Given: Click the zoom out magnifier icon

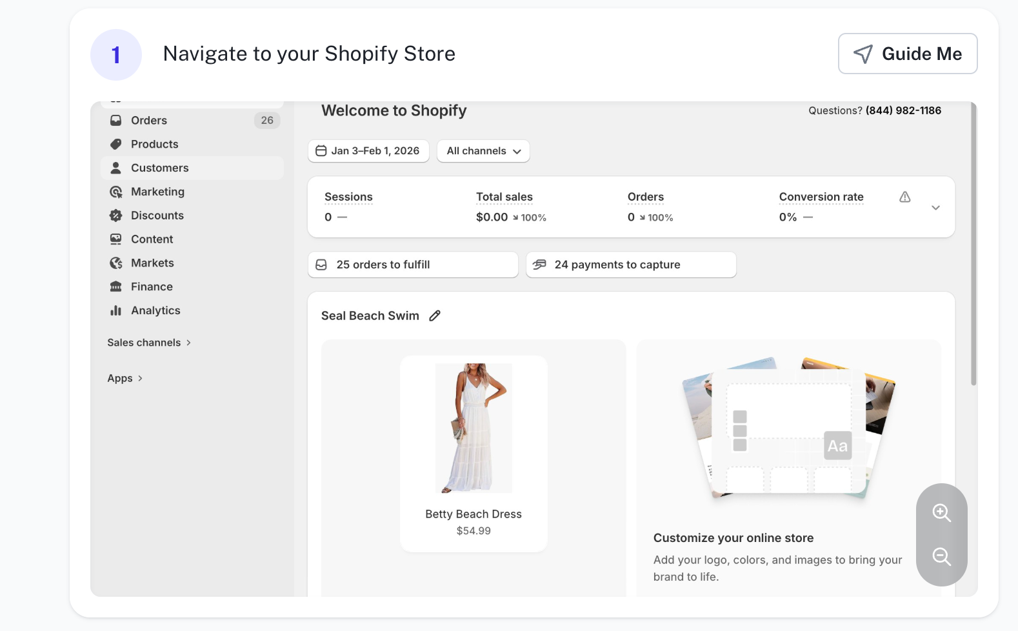Looking at the screenshot, I should pyautogui.click(x=941, y=556).
